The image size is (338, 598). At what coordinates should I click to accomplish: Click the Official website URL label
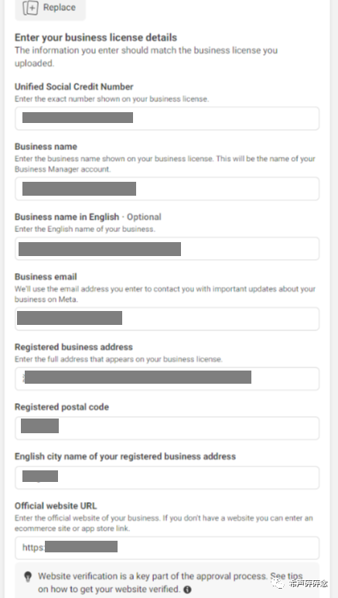pos(56,506)
